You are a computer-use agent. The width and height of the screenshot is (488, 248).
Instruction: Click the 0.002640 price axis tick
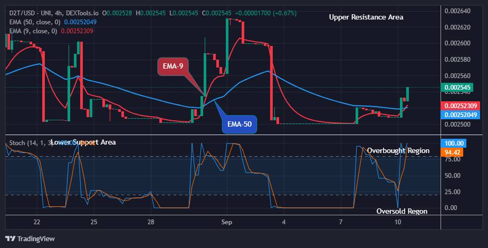pyautogui.click(x=457, y=11)
